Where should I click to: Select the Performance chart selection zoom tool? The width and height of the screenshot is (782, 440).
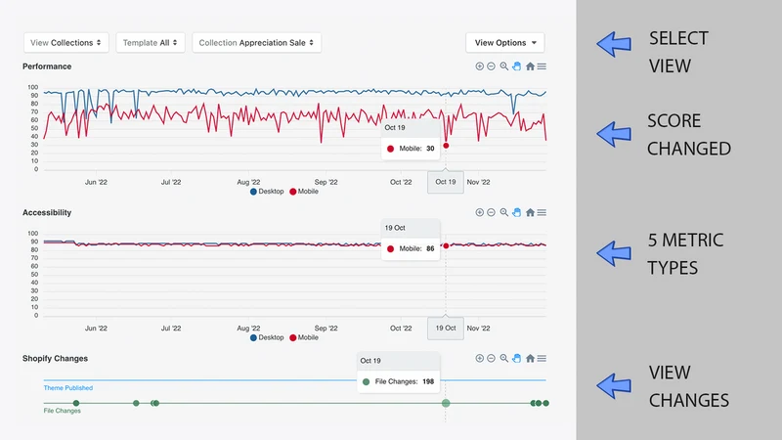pyautogui.click(x=504, y=66)
